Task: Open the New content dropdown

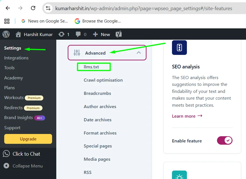Action: (x=102, y=34)
